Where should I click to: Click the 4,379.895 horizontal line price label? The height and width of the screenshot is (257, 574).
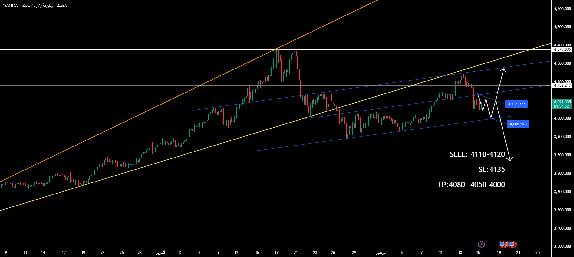click(562, 49)
